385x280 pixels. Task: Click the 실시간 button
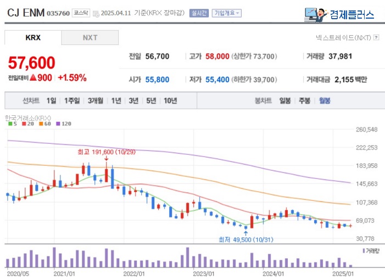(199, 13)
